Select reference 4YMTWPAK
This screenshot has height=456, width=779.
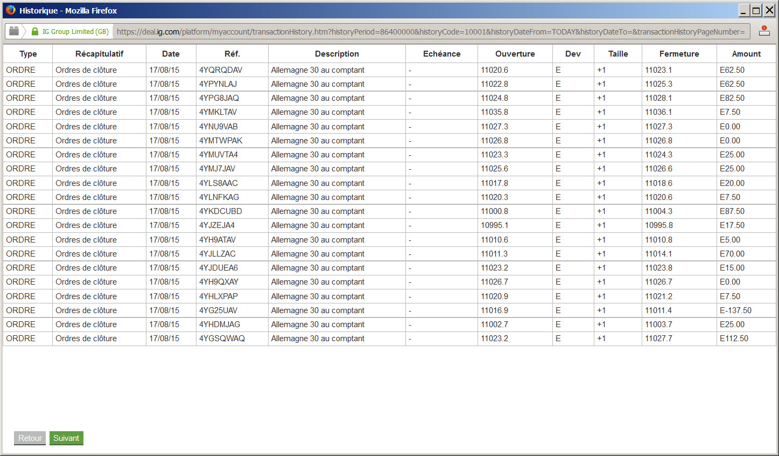click(x=221, y=141)
